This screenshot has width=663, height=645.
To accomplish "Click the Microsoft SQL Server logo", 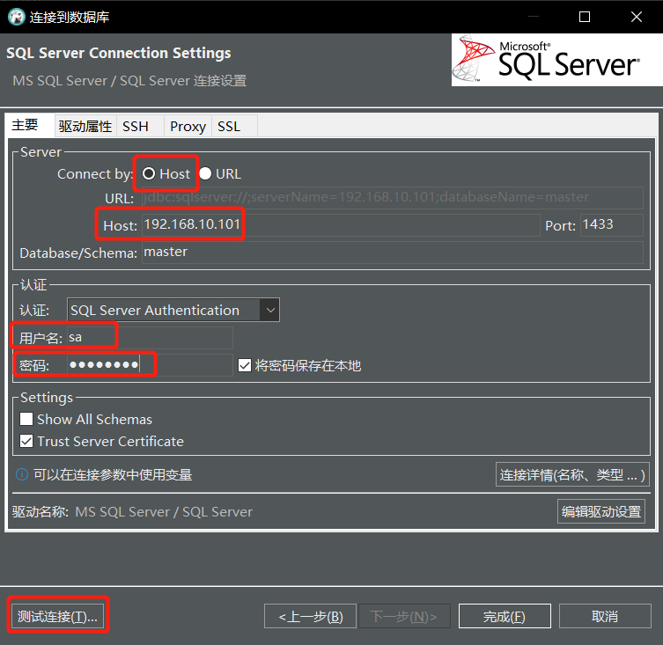I will pyautogui.click(x=556, y=60).
